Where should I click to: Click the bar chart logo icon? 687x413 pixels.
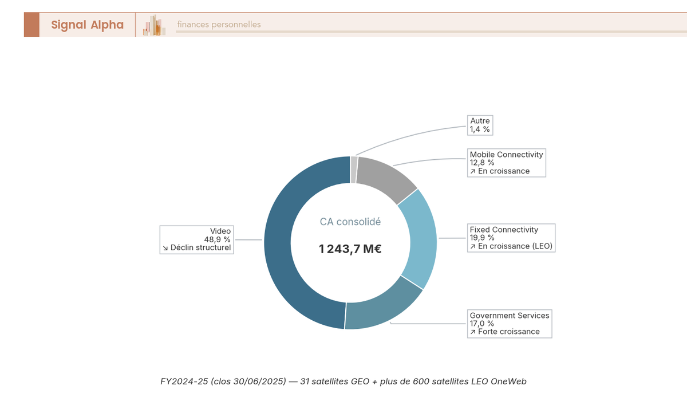point(155,25)
